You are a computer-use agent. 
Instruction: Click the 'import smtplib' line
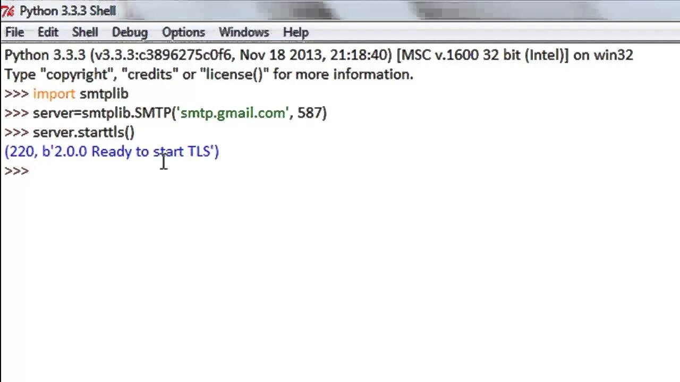(x=81, y=94)
